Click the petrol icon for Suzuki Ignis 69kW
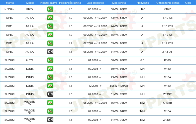This screenshot has width=196, height=124. click(x=50, y=69)
